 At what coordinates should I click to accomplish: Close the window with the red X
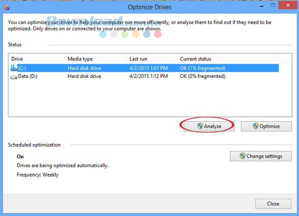[x=288, y=5]
